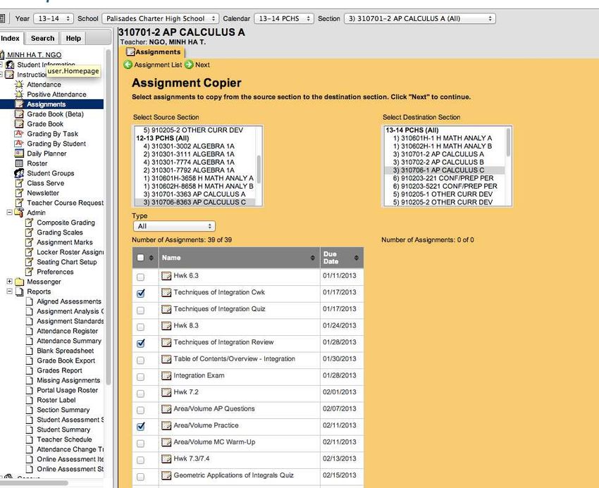Image resolution: width=599 pixels, height=488 pixels.
Task: Uncheck Area/Volume Practice checkbox
Action: [140, 426]
